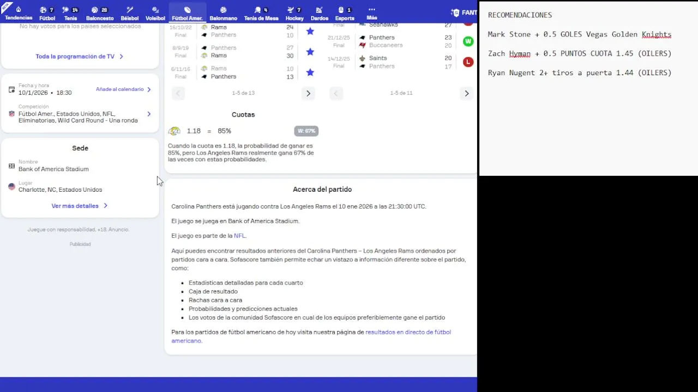
Task: Click the calendar icon beside Fecha y hora
Action: 11,89
